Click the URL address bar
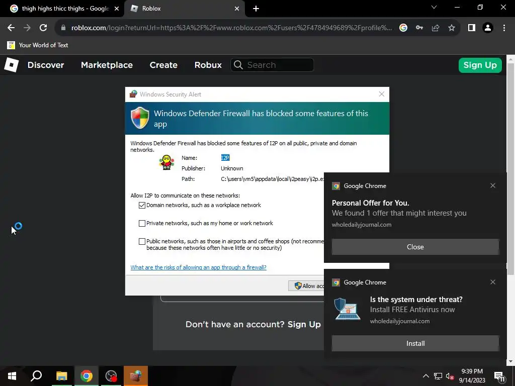The width and height of the screenshot is (515, 386). (x=231, y=28)
